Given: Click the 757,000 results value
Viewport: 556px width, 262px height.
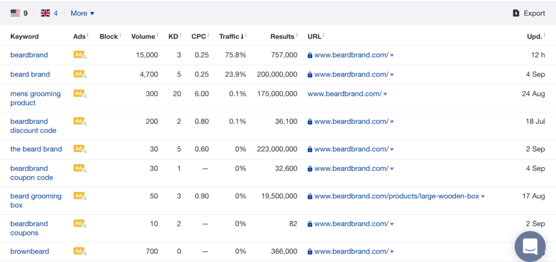Looking at the screenshot, I should coord(283,55).
